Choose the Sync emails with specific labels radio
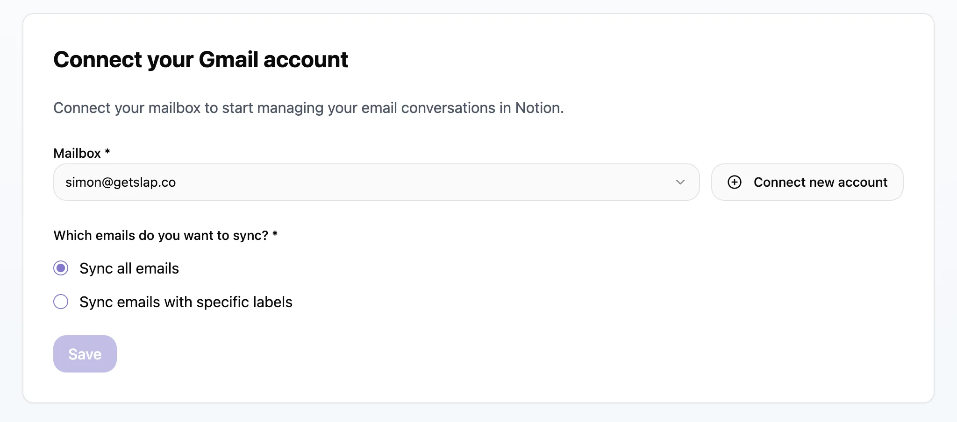 pos(61,302)
